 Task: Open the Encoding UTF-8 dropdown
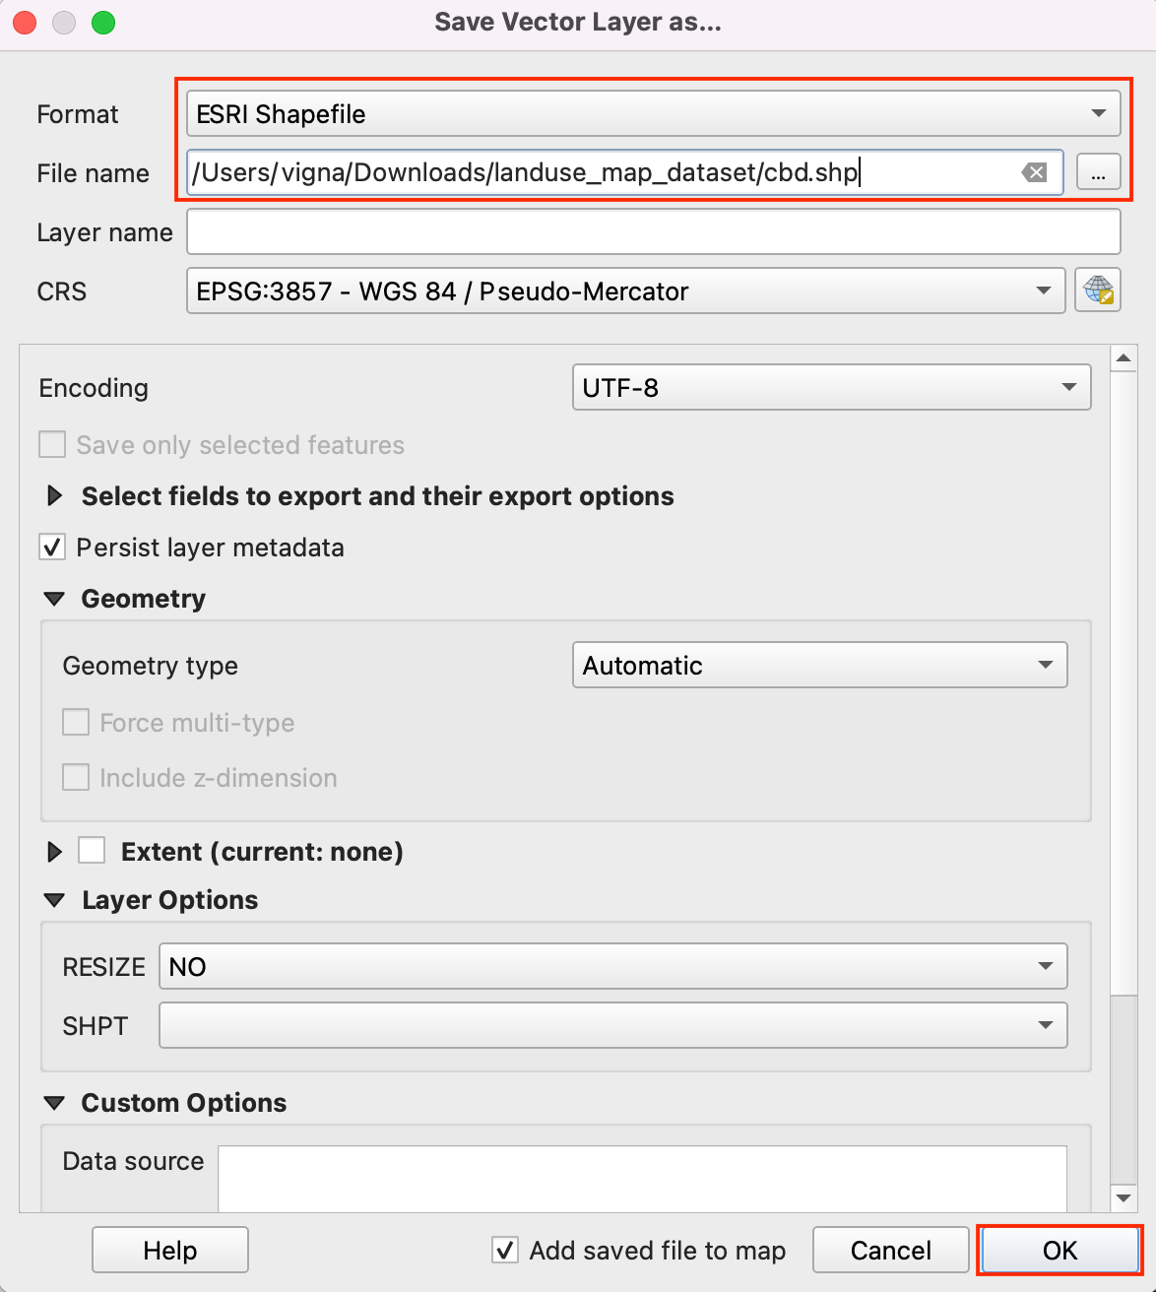tap(831, 388)
